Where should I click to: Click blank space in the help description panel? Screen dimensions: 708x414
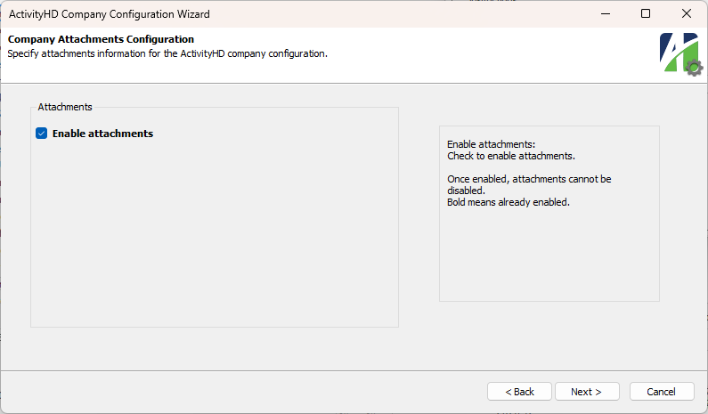[549, 257]
